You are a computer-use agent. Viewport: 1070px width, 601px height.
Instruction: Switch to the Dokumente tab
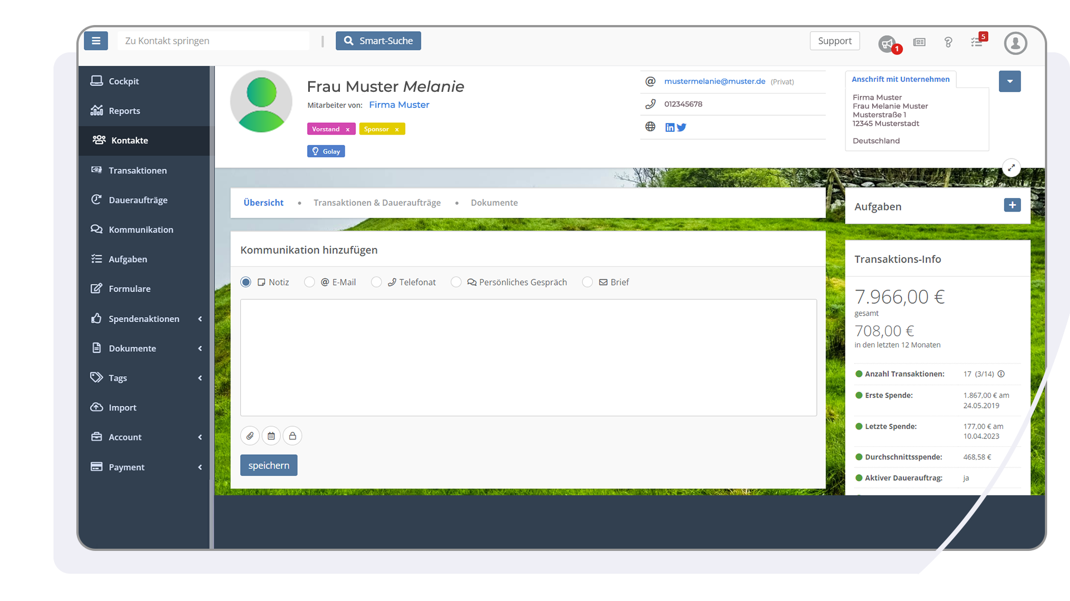click(x=494, y=203)
